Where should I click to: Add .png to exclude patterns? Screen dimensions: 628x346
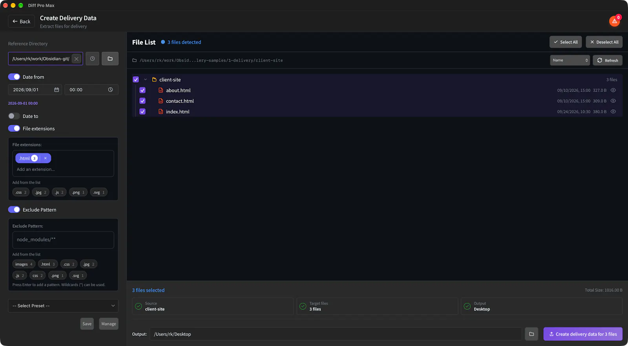[x=57, y=276]
